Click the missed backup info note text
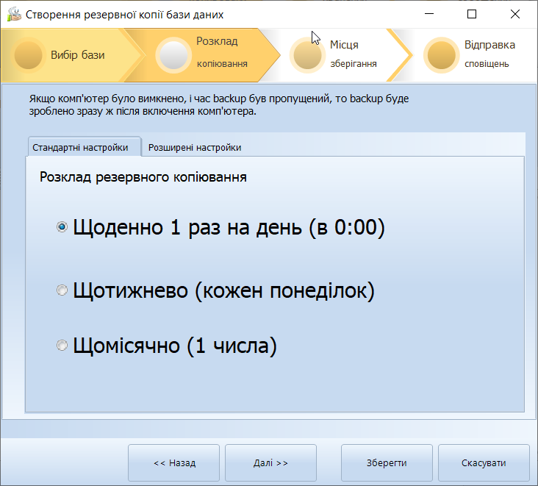This screenshot has height=486, width=538. click(x=219, y=104)
